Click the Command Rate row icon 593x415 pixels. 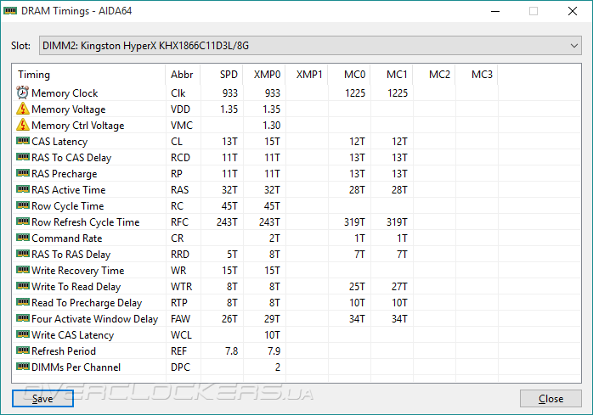pos(22,238)
